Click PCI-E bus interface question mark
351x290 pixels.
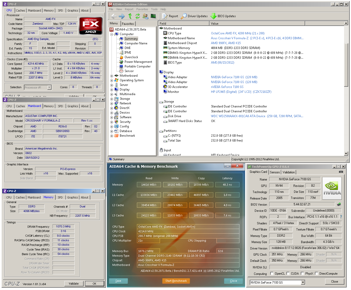(x=341, y=217)
